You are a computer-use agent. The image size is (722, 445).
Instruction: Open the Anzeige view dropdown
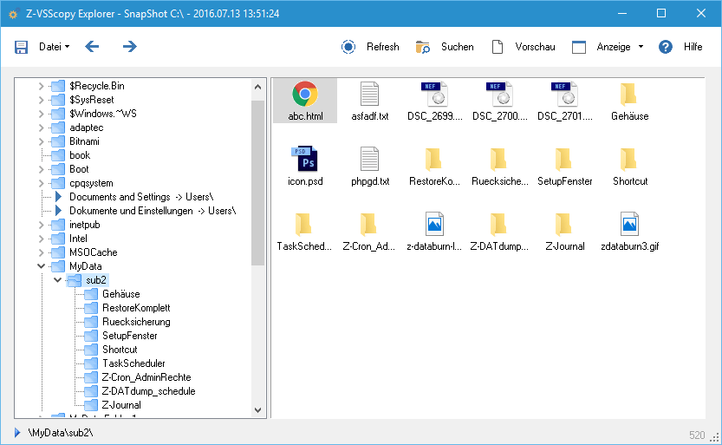pyautogui.click(x=620, y=47)
